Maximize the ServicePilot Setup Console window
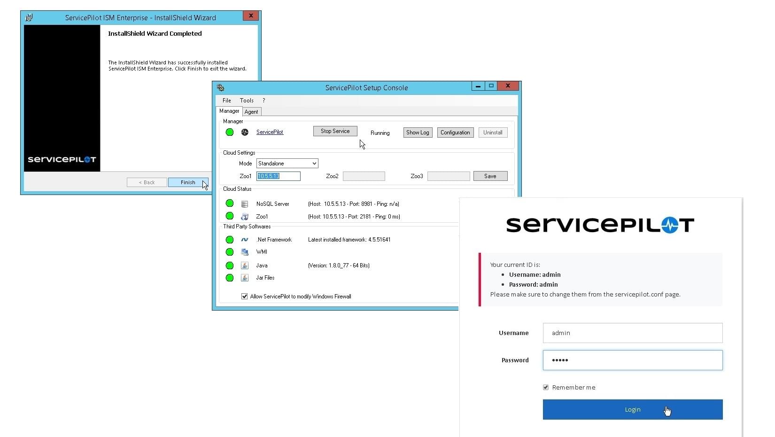Viewport: 775px width, 437px height. pyautogui.click(x=491, y=86)
